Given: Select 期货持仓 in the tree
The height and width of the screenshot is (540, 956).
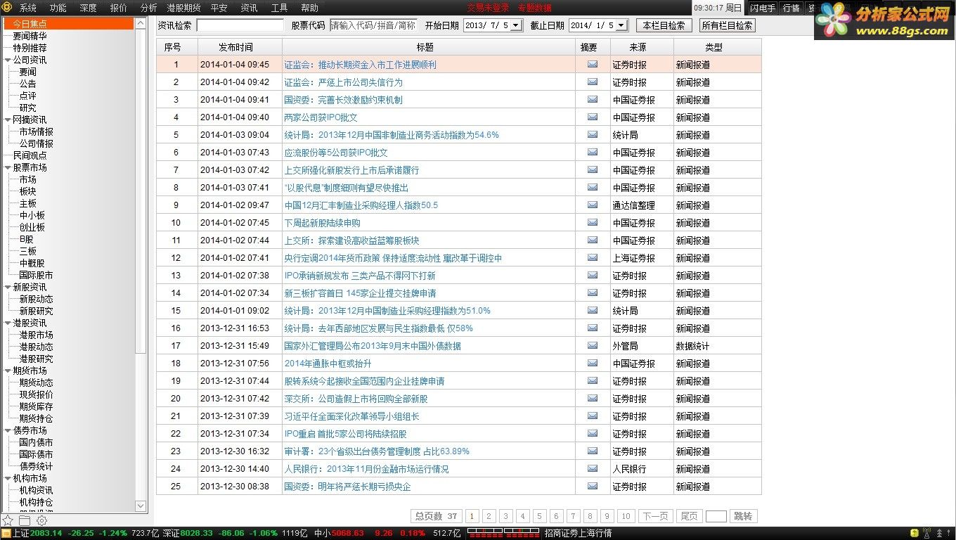Looking at the screenshot, I should [36, 418].
